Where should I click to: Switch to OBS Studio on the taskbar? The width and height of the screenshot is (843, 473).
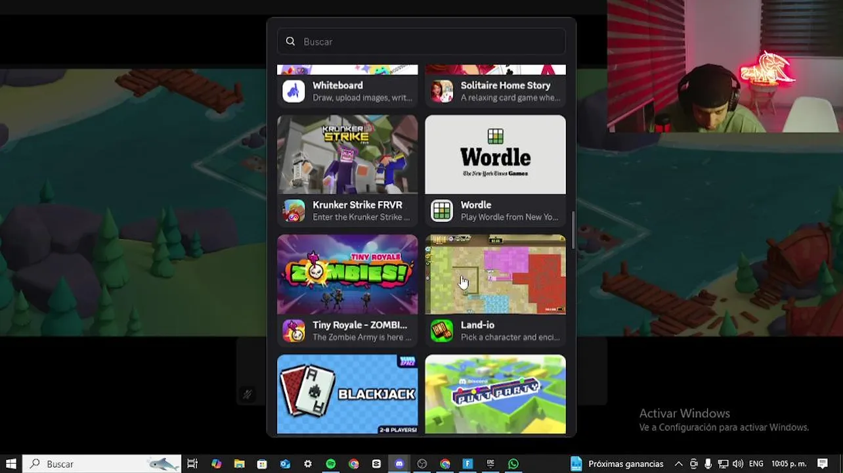coord(422,464)
